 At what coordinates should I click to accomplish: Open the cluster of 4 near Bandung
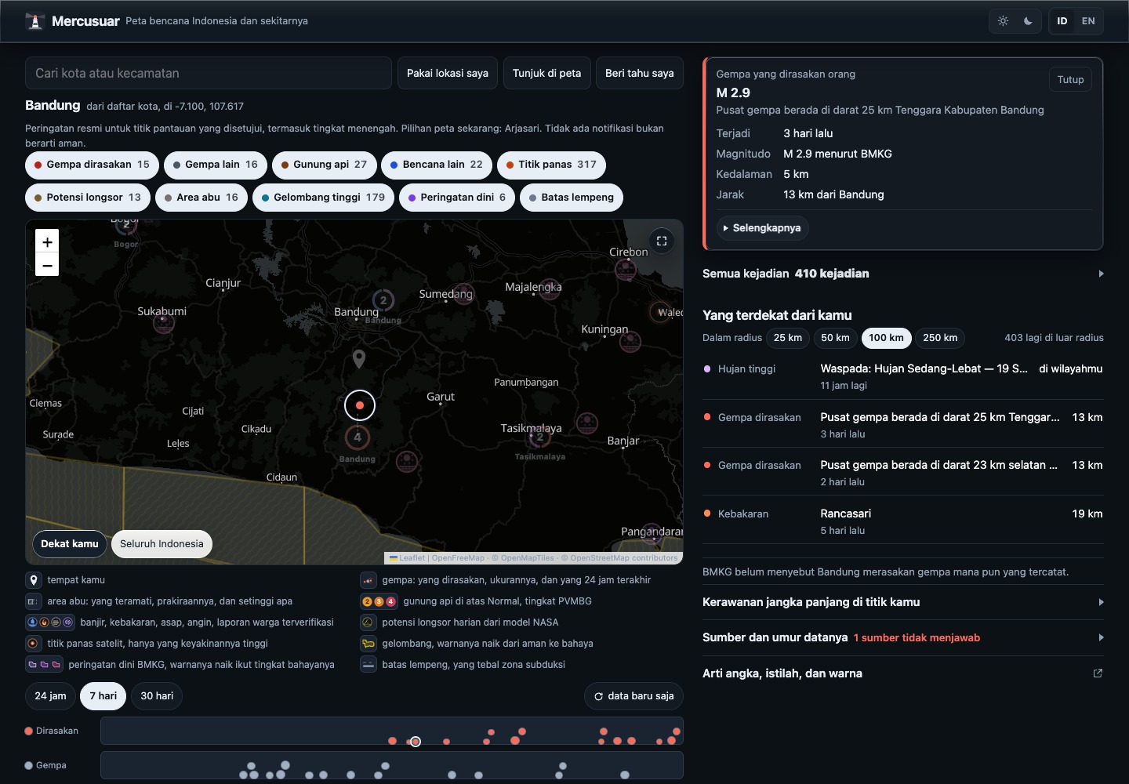358,437
